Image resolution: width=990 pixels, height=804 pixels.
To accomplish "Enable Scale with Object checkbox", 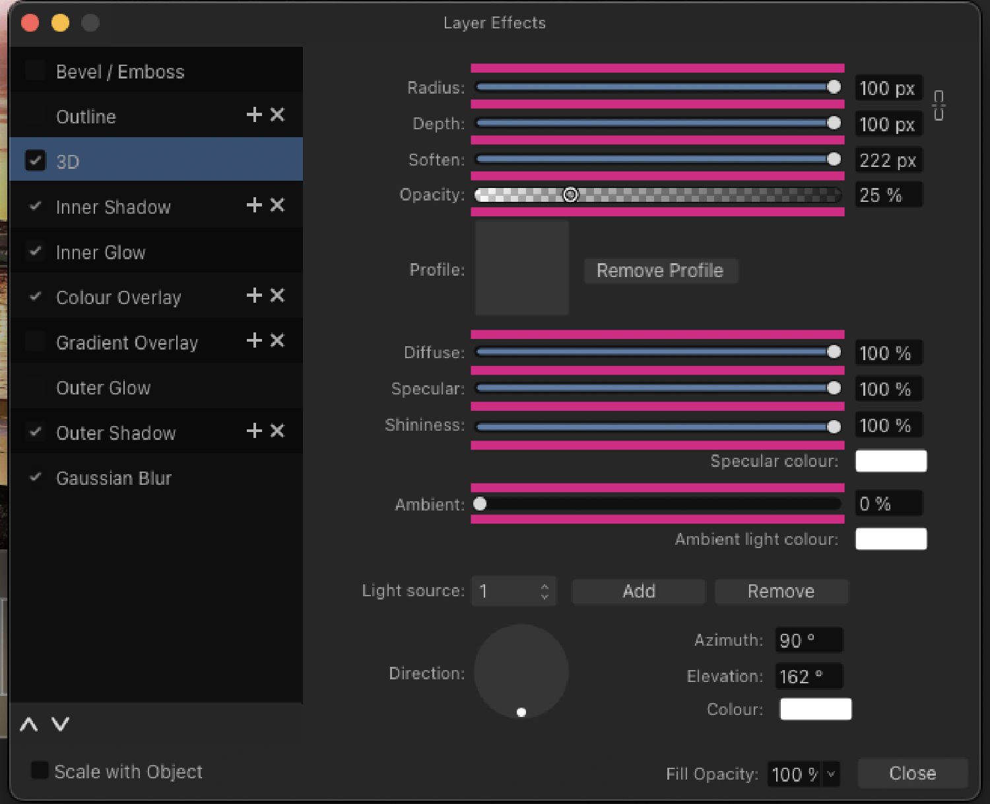I will [40, 770].
